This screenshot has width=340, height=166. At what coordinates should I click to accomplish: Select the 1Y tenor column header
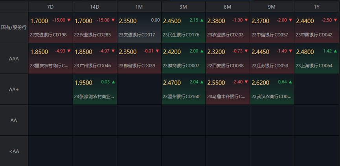(317, 7)
